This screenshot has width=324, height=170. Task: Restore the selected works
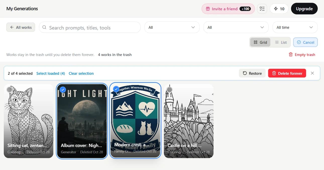[252, 73]
